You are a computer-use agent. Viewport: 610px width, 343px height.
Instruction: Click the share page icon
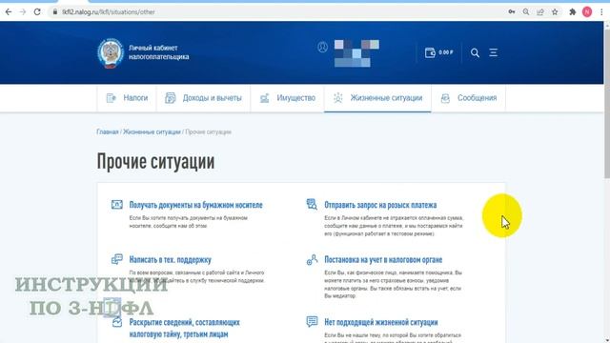(x=540, y=12)
